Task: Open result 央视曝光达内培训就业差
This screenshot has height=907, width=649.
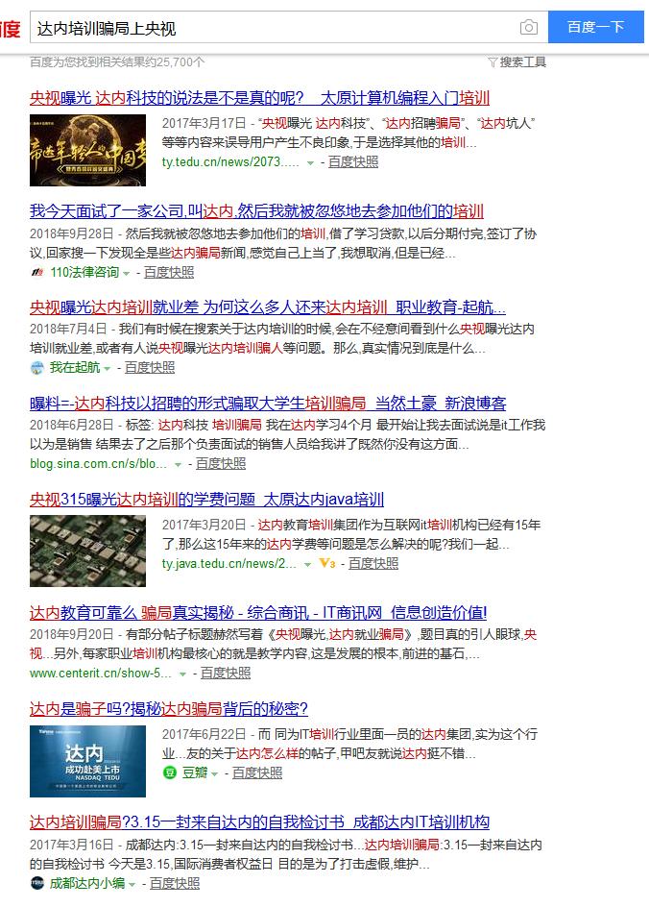Action: point(268,307)
